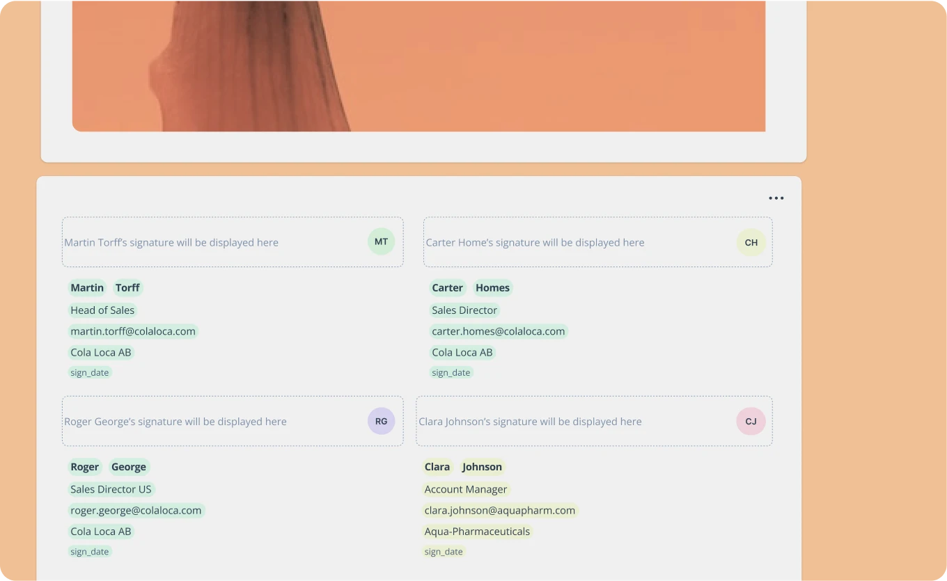Click the email martin.torff@colaloca.com
Viewport: 947px width, 581px height.
click(132, 331)
